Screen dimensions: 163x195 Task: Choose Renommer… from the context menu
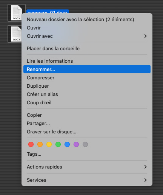tap(87, 69)
